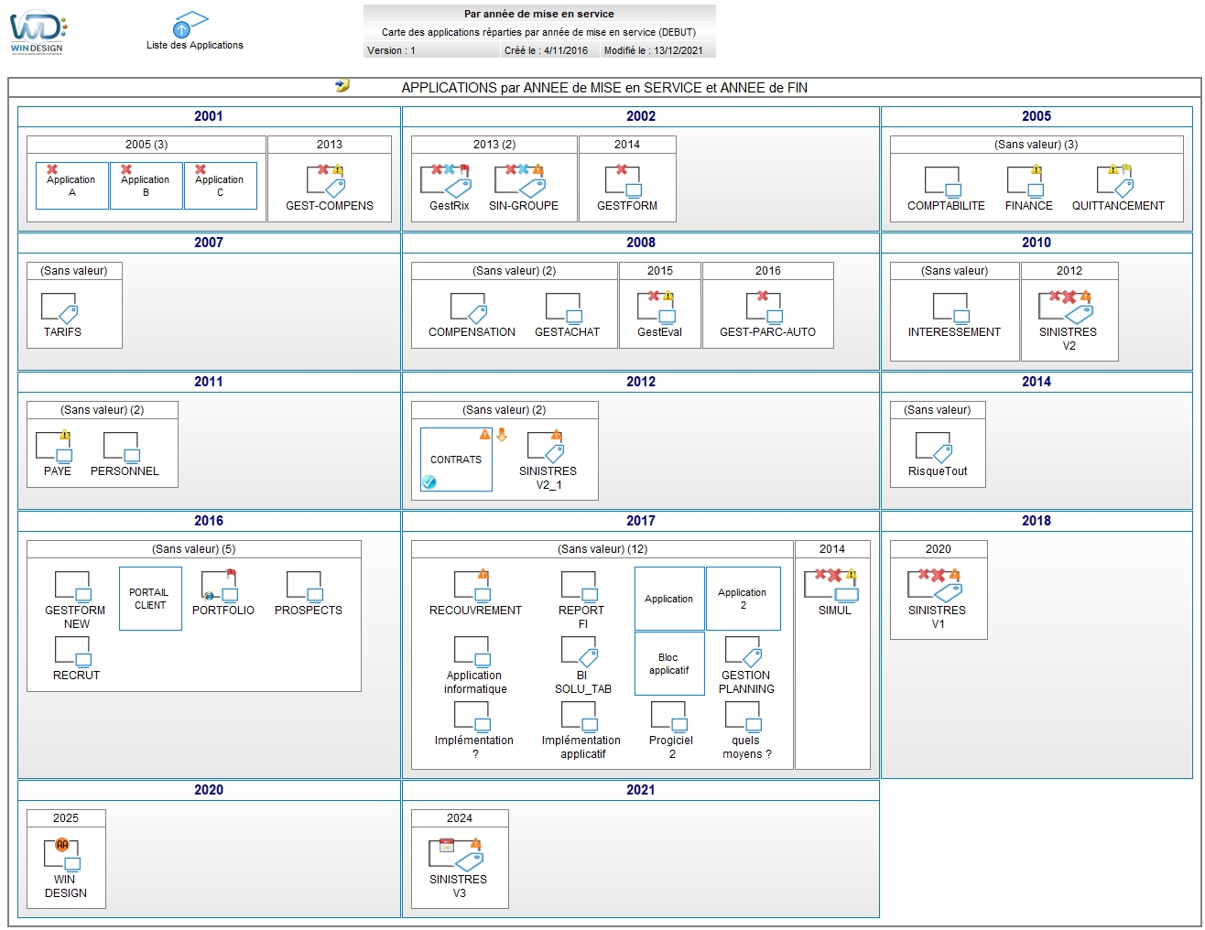Select the Application 2 box
The width and height of the screenshot is (1205, 930).
pos(744,599)
